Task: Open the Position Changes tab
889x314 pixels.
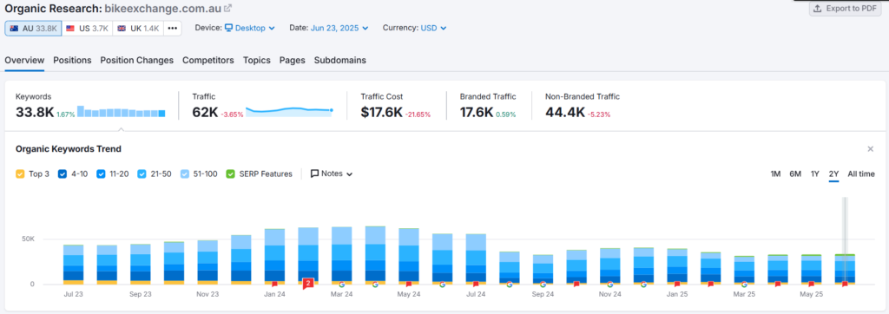Action: coord(136,60)
